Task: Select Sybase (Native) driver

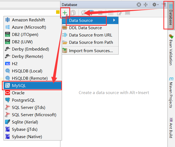Action: [x=33, y=136]
